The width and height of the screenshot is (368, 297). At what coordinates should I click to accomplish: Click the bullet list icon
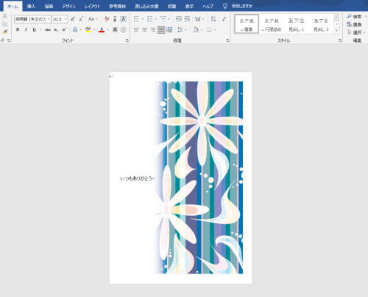(x=136, y=19)
